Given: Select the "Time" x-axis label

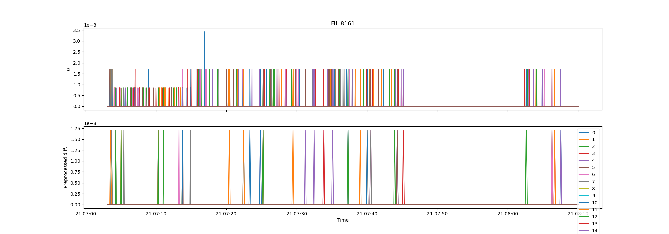Looking at the screenshot, I should click(343, 220).
